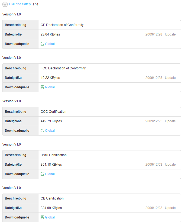
Task: Click the save icon for CE Declaration download
Action: (42, 44)
